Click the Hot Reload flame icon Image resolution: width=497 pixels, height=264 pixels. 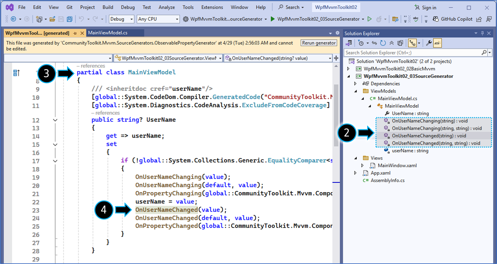(x=379, y=19)
